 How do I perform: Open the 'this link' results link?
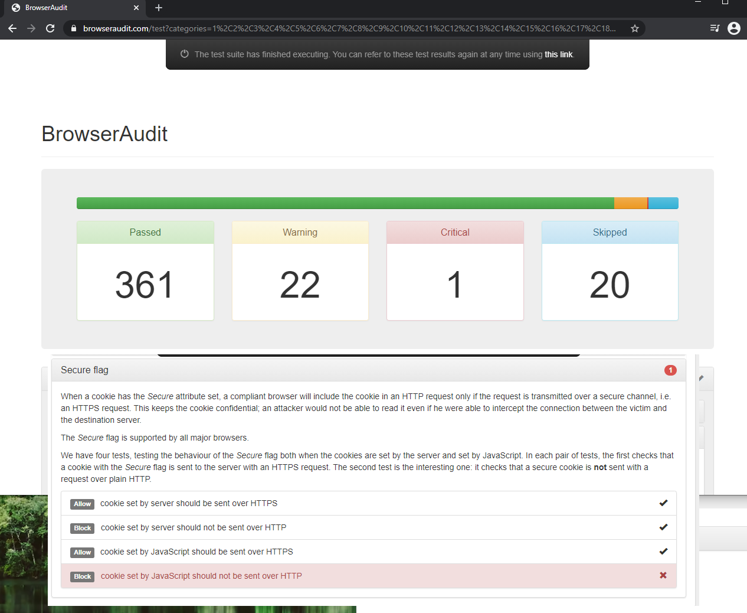[558, 54]
